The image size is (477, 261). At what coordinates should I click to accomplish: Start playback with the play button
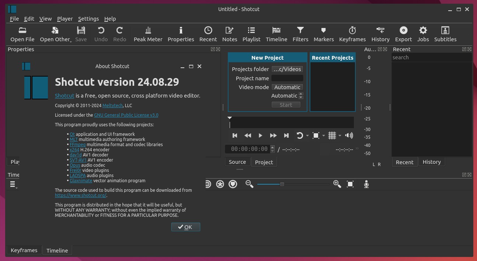point(260,135)
